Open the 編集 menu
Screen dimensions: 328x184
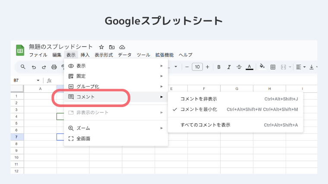57,55
